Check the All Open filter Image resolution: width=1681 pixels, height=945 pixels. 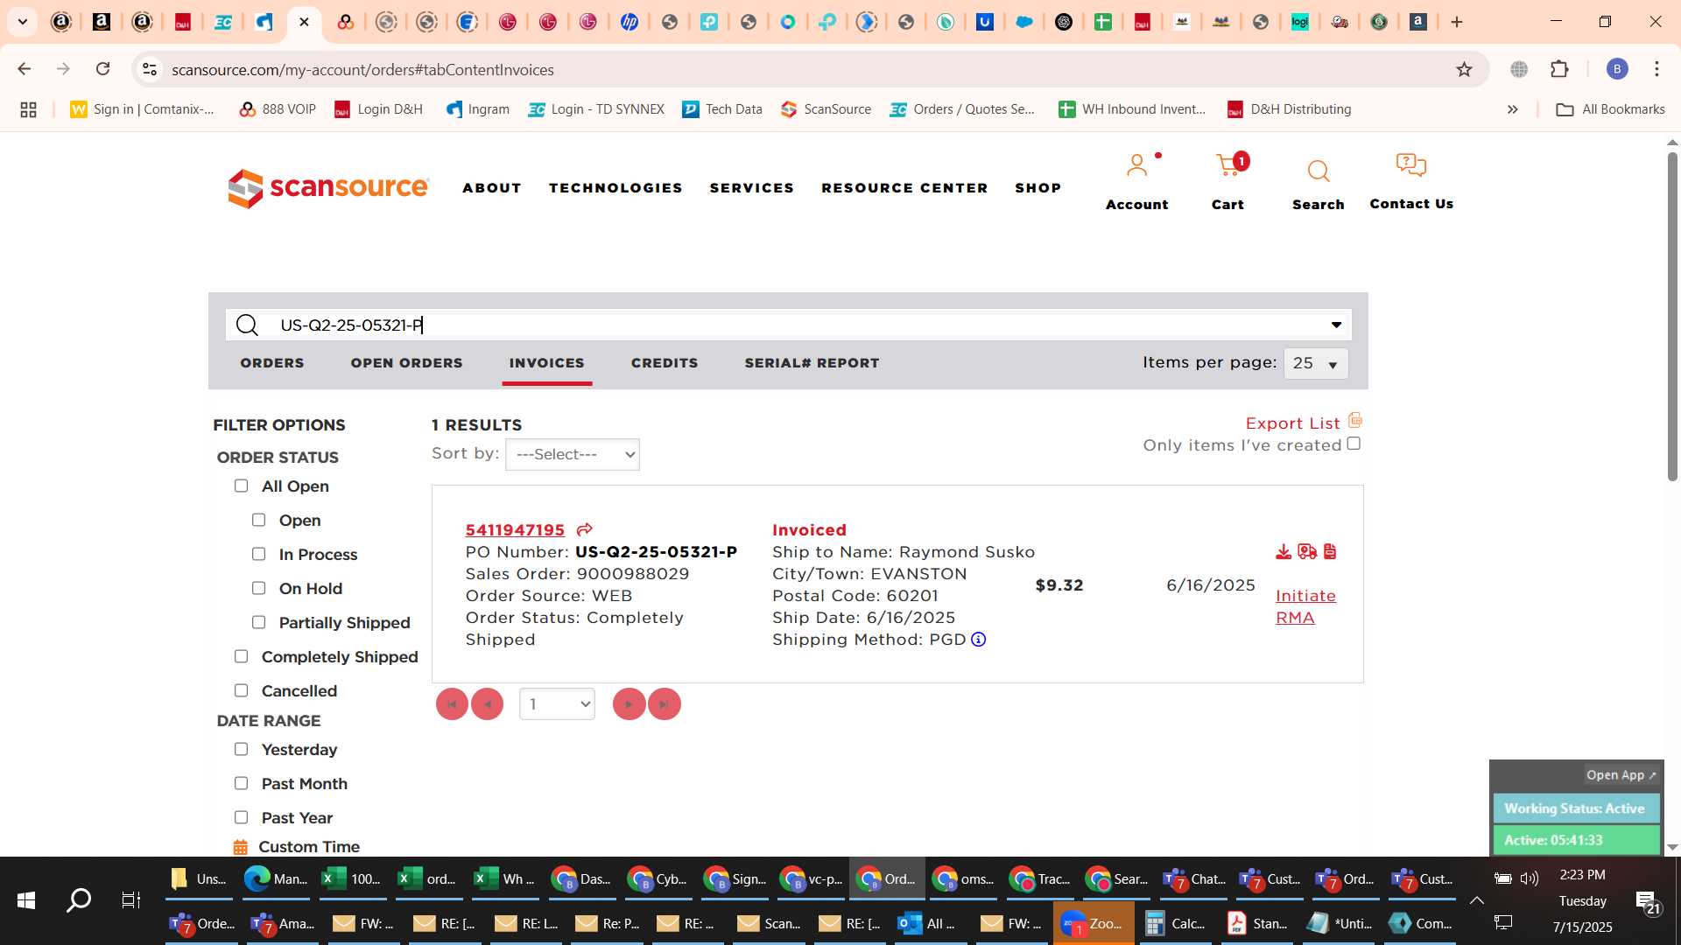(x=241, y=486)
